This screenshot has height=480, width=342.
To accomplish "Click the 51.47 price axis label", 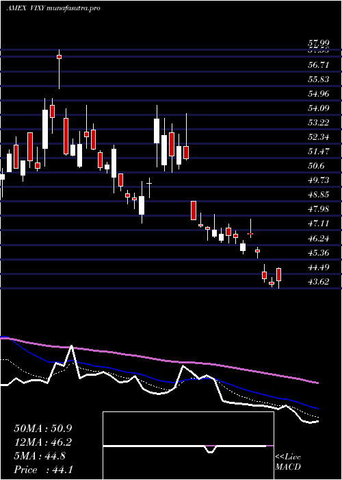I will coord(319,152).
